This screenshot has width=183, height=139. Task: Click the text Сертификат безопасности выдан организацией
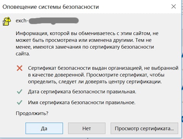click(85, 68)
